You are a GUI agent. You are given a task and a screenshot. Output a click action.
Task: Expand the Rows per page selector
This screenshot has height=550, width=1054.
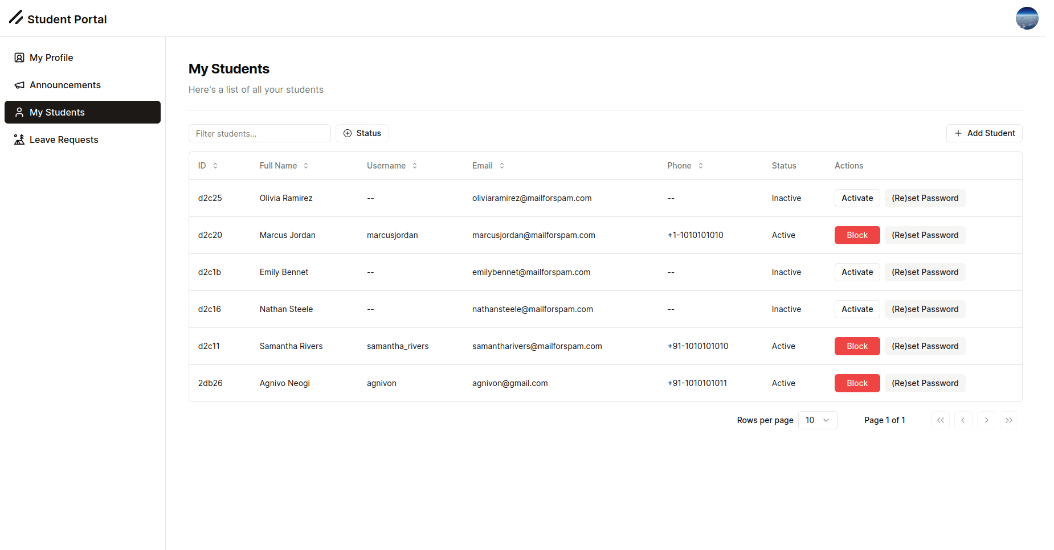pyautogui.click(x=818, y=420)
